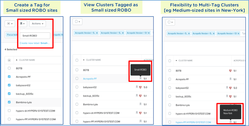Click 'Bambino-Lyte' cluster name in left panel
Screen dimensions: 249x126
point(24,102)
